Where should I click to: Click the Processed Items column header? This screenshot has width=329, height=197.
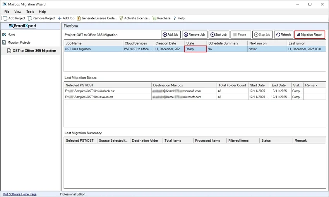coord(210,140)
